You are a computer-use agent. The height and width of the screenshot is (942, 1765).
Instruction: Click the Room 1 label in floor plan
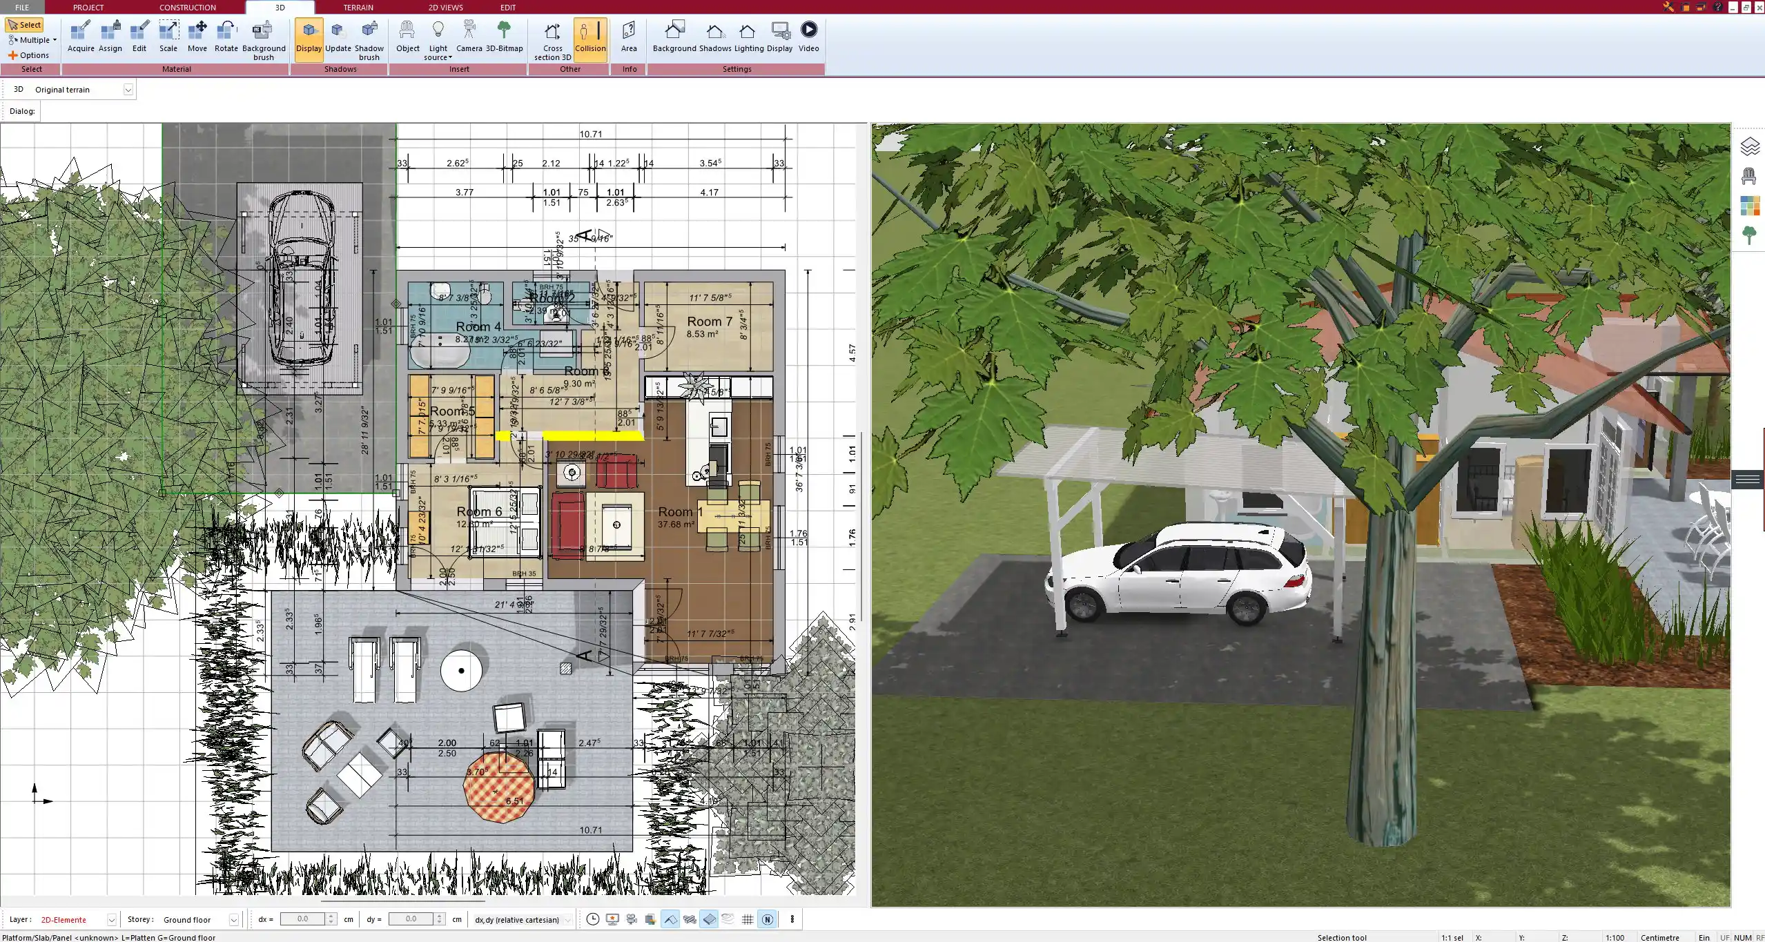point(680,512)
